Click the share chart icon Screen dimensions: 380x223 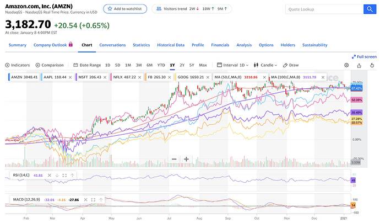point(359,65)
